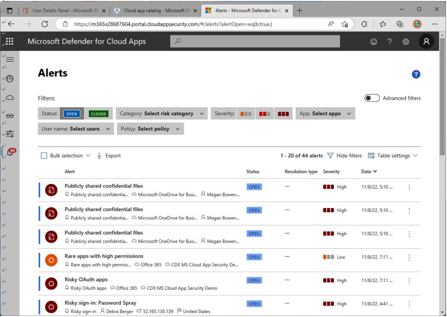The width and height of the screenshot is (447, 317).
Task: Open the help question mark in header
Action: point(390,42)
